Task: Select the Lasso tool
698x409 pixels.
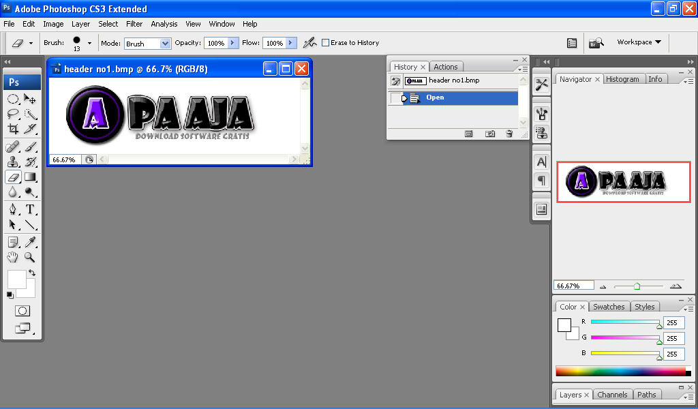Action: pyautogui.click(x=13, y=114)
